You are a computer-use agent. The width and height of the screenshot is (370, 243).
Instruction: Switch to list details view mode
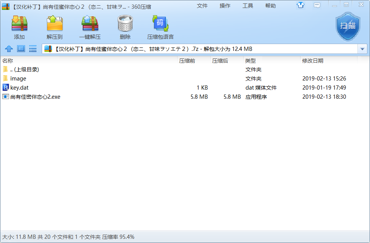click(33, 49)
